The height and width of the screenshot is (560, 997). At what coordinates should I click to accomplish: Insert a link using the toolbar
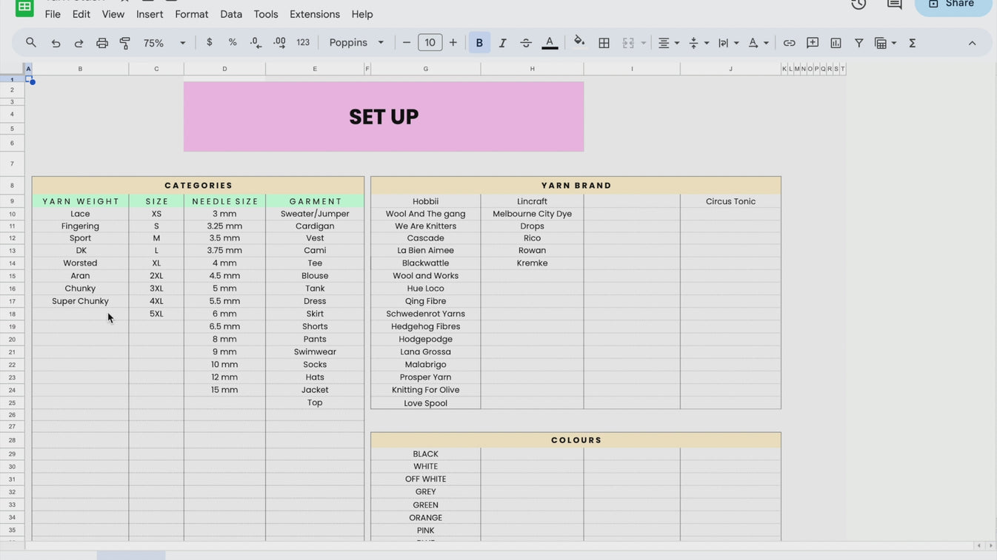tap(789, 42)
